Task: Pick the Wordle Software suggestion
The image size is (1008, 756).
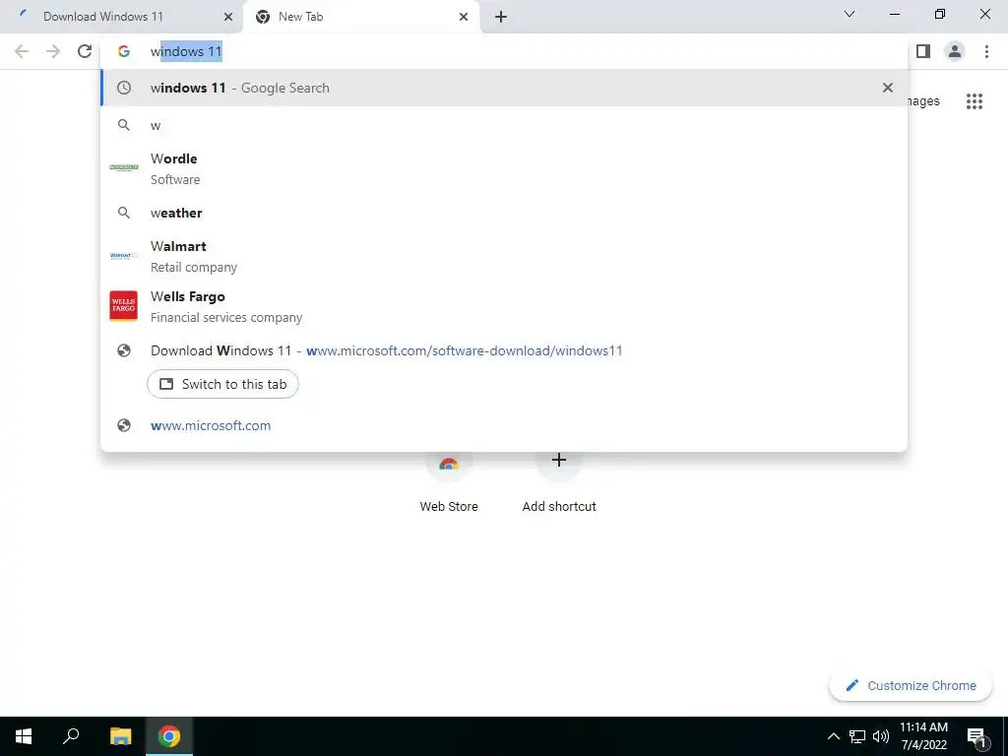Action: 504,168
